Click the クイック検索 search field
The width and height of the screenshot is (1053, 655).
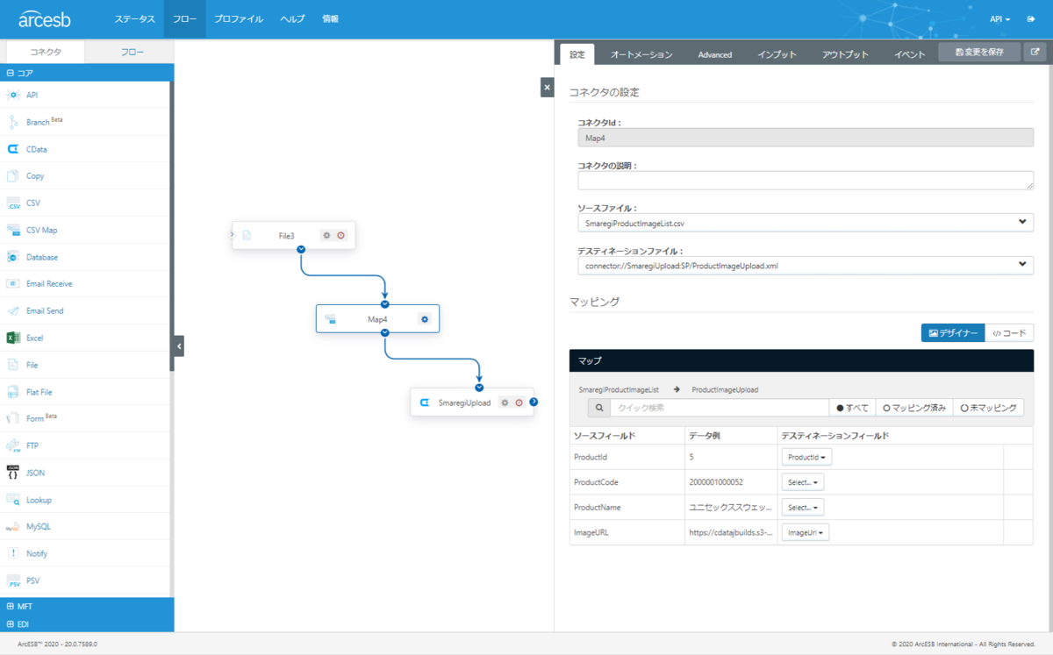720,408
